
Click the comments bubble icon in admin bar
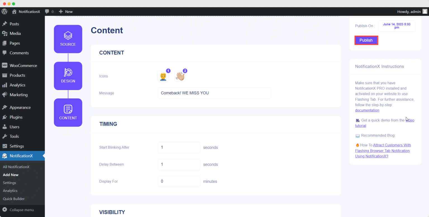pos(47,11)
